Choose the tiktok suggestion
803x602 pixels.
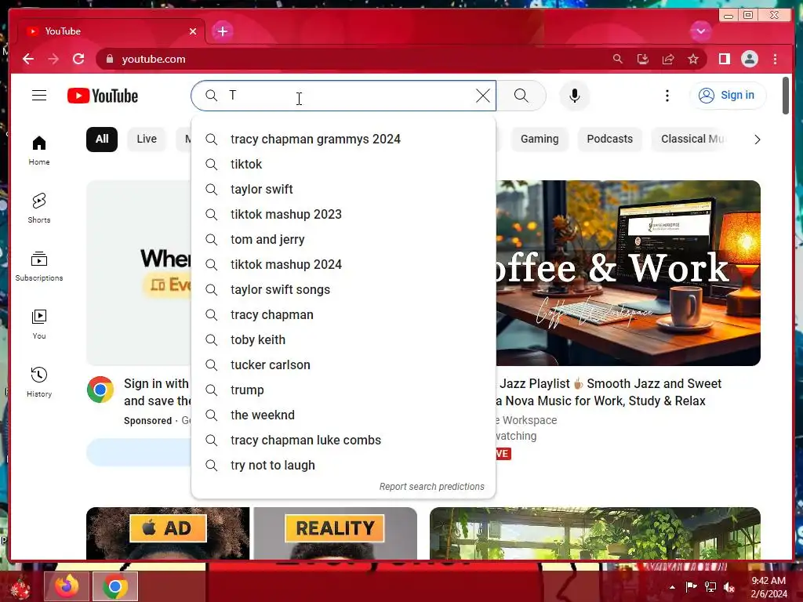click(343, 165)
